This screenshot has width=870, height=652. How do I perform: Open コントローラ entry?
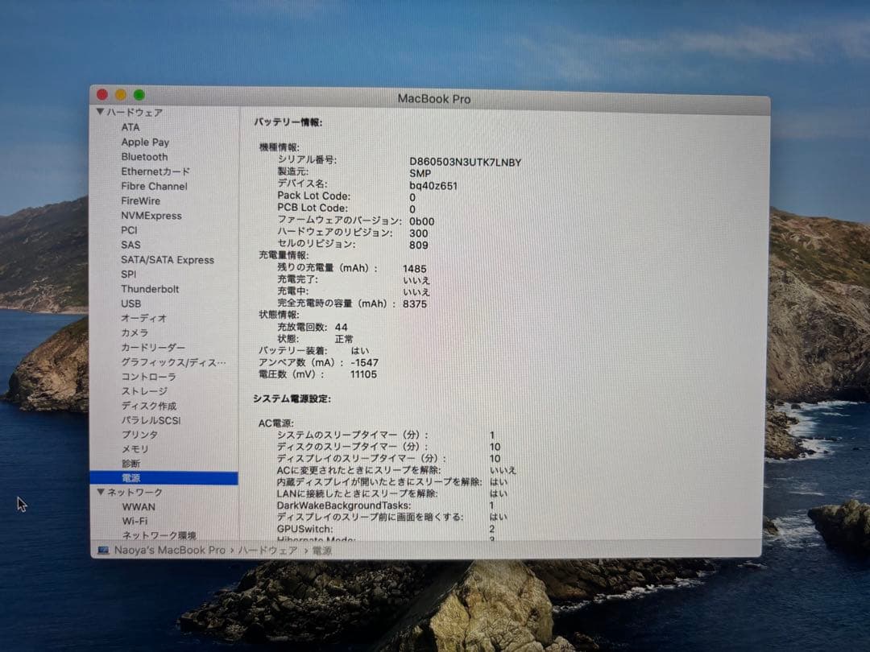click(x=148, y=377)
